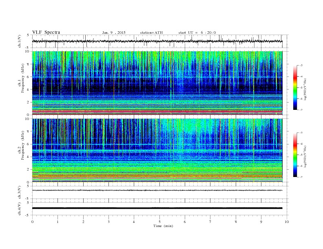Click the "10" tick on ch.1 frequency axis

pyautogui.click(x=27, y=51)
